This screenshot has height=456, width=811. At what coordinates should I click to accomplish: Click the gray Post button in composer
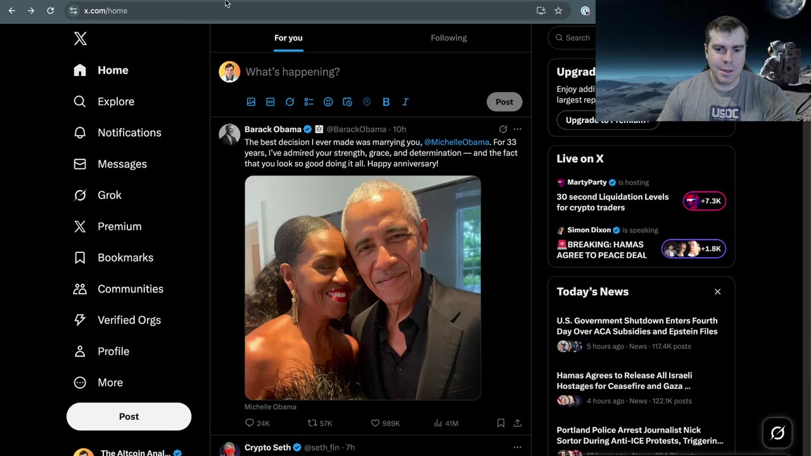[x=504, y=102]
